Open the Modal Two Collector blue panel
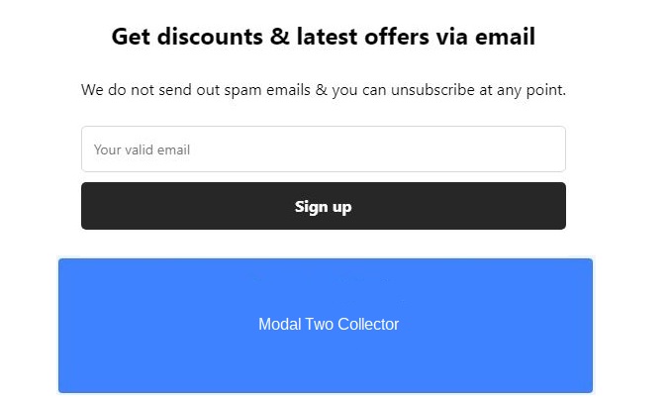Viewport: 669px width, 397px height. click(326, 325)
